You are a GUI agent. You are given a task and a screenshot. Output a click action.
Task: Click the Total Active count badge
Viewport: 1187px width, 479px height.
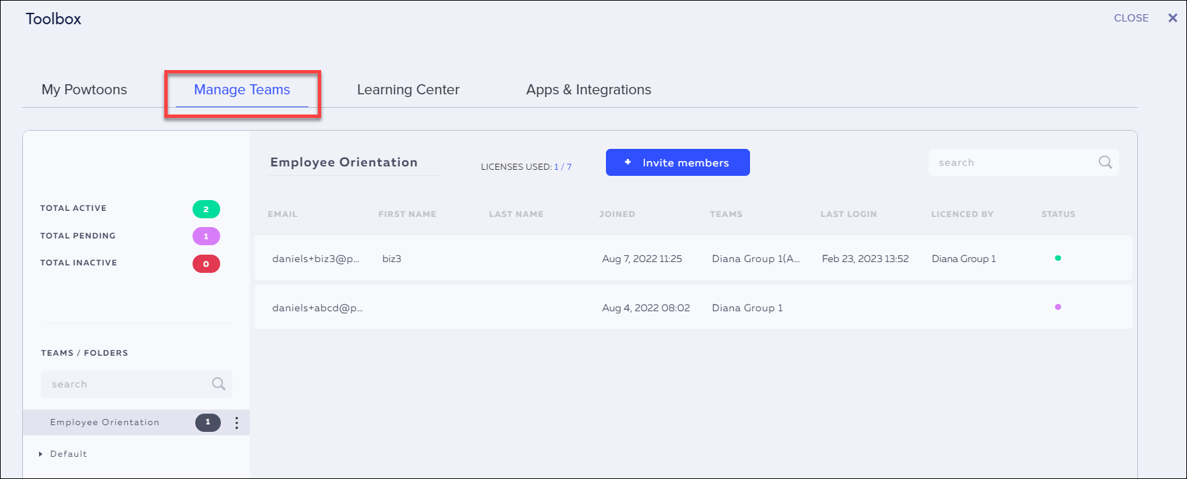point(206,209)
